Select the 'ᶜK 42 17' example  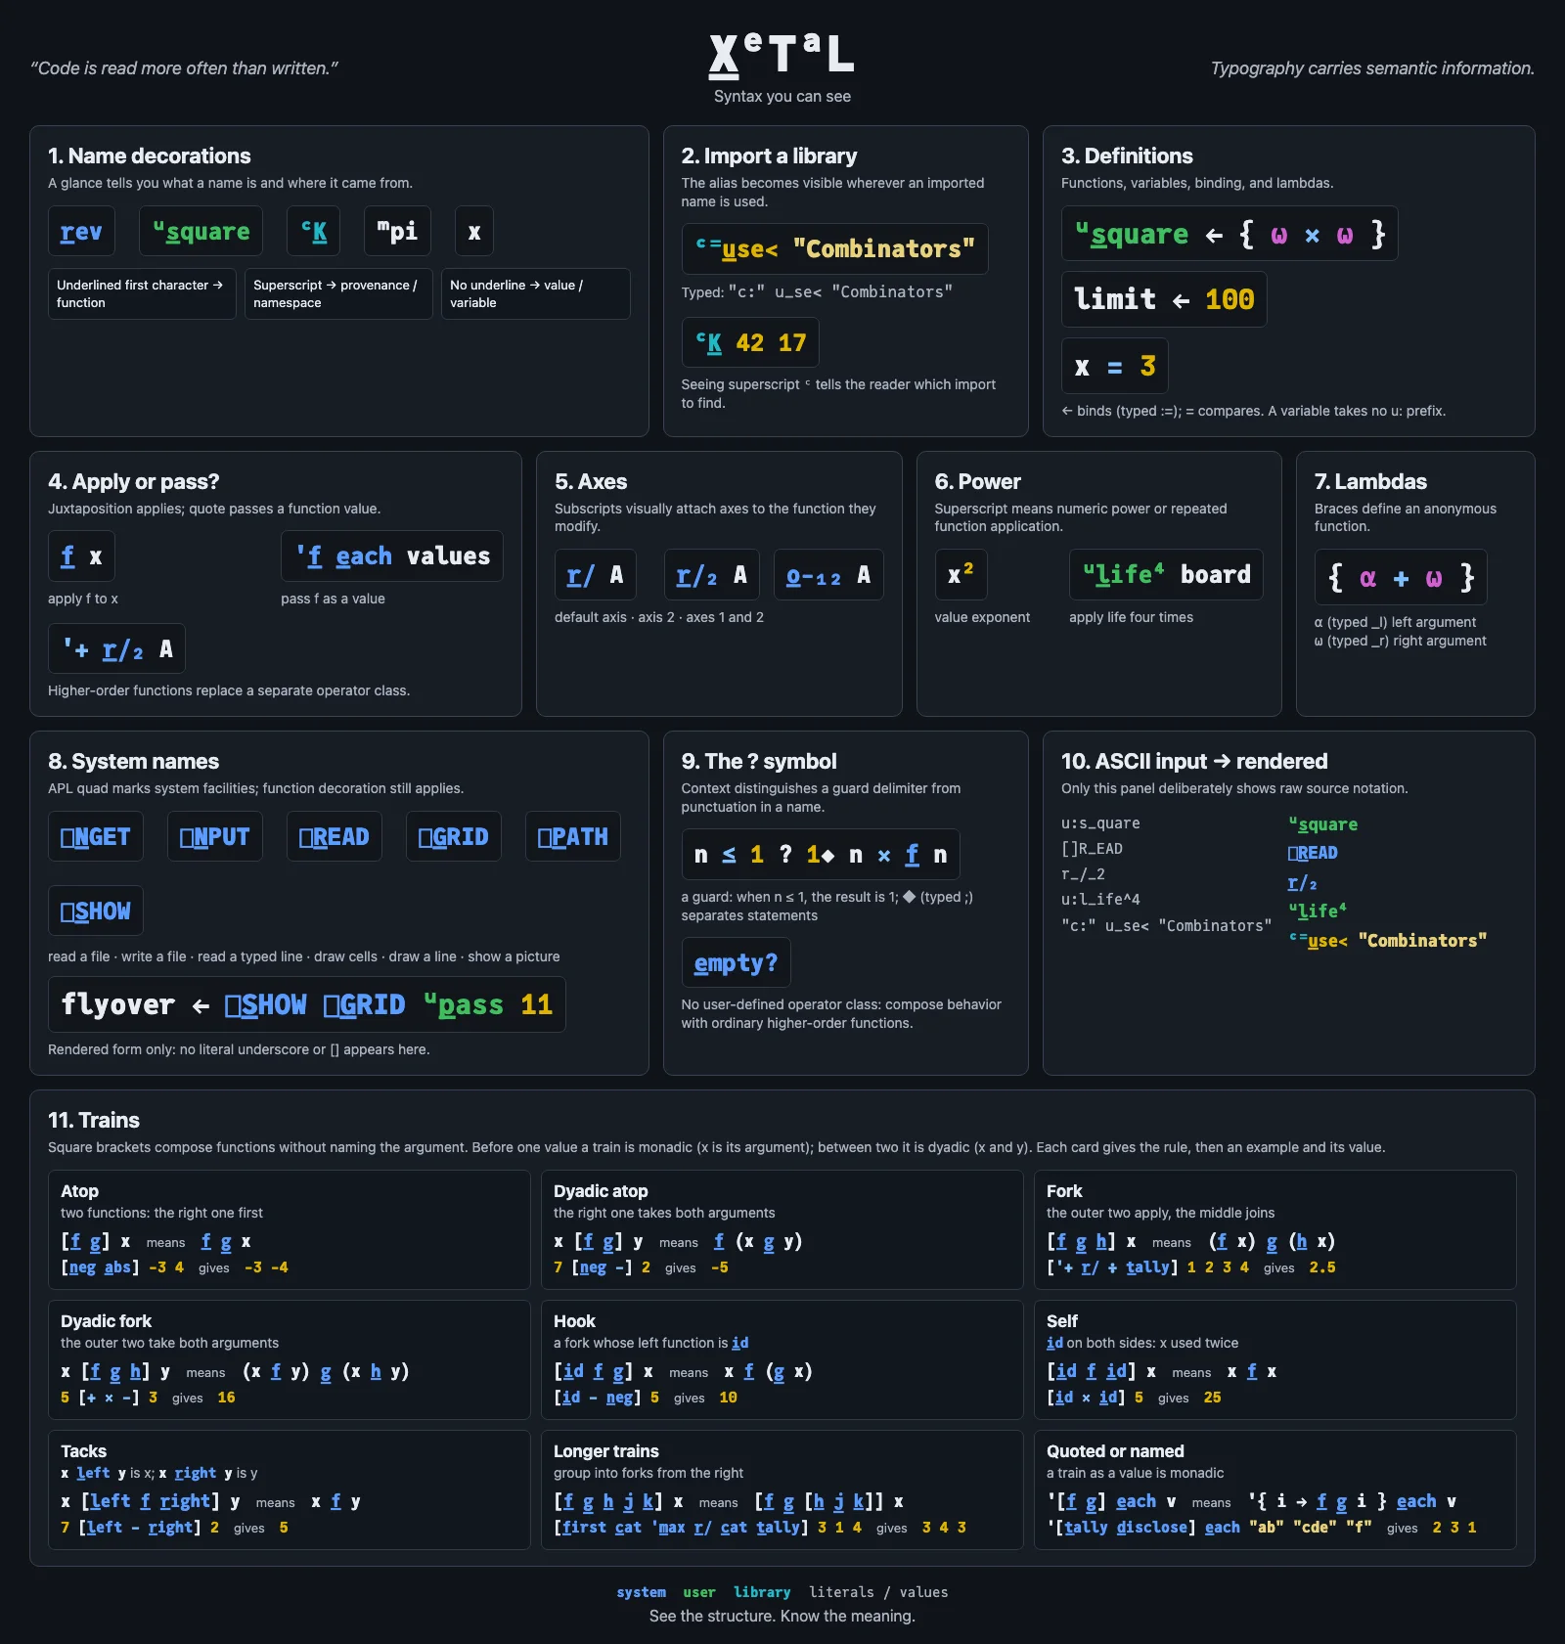(750, 342)
